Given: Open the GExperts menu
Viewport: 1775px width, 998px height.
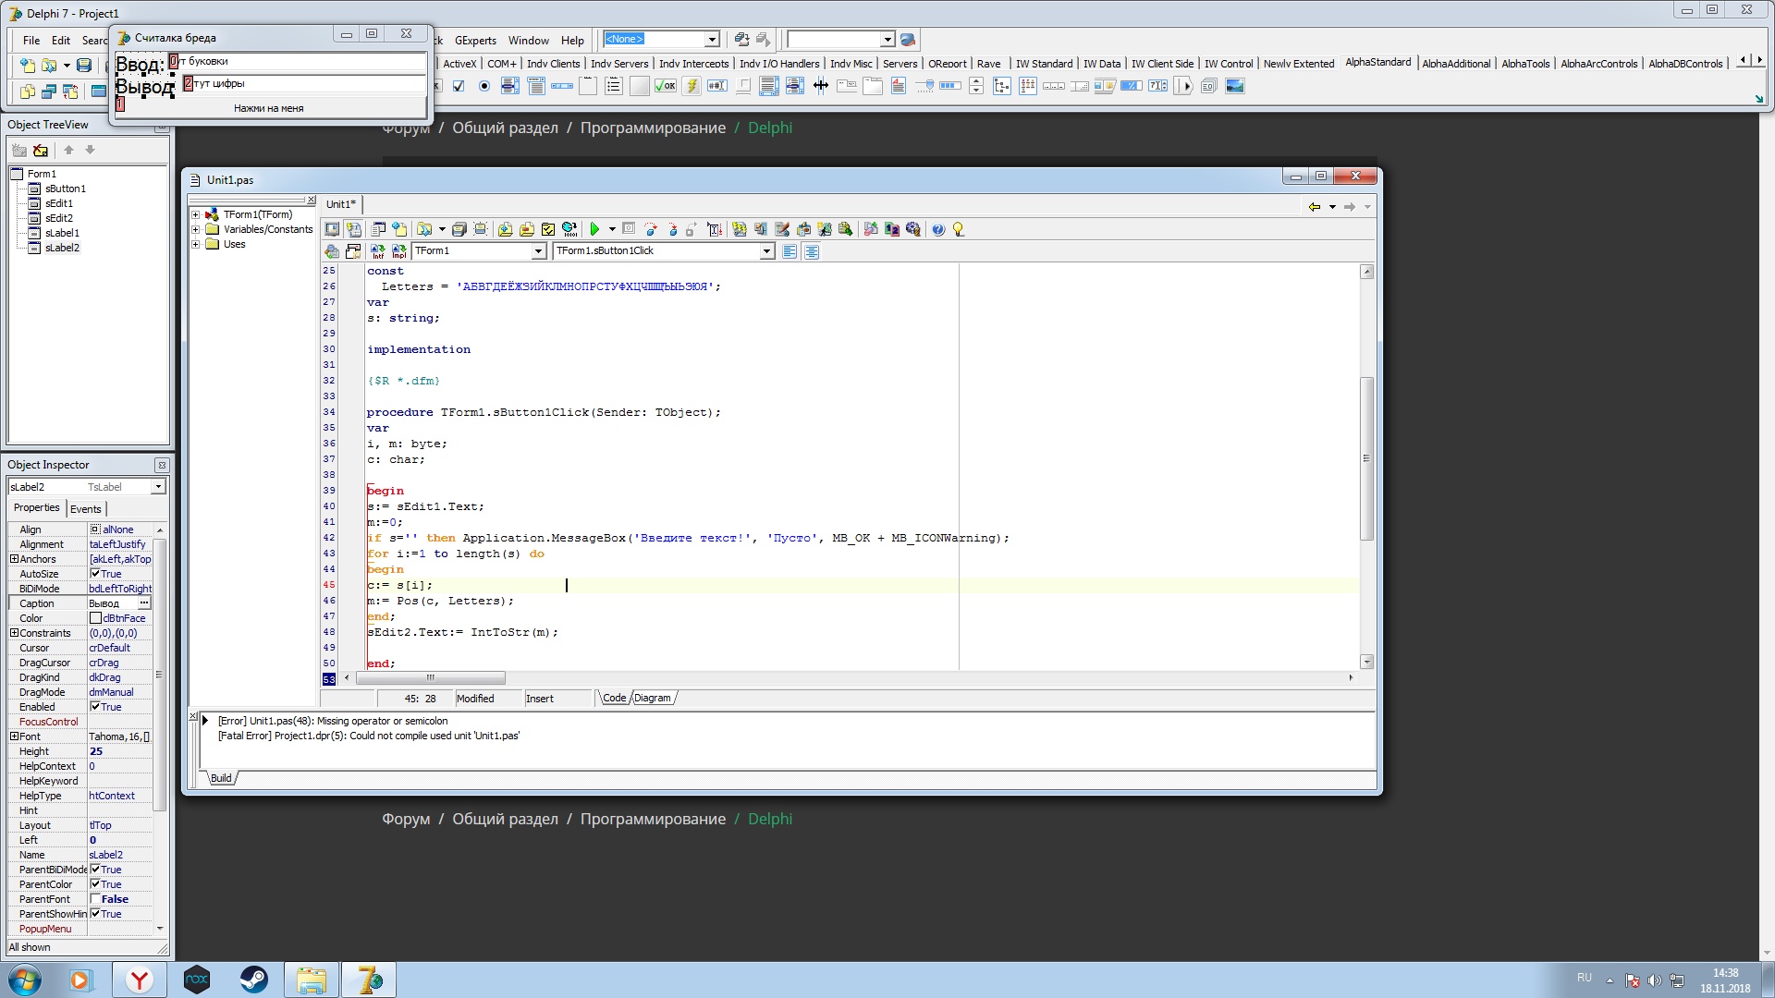Looking at the screenshot, I should (475, 41).
